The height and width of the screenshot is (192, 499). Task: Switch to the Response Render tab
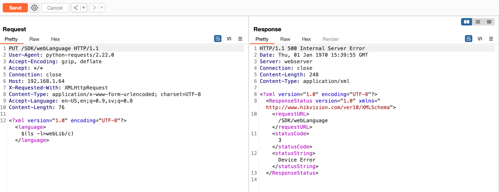click(331, 39)
